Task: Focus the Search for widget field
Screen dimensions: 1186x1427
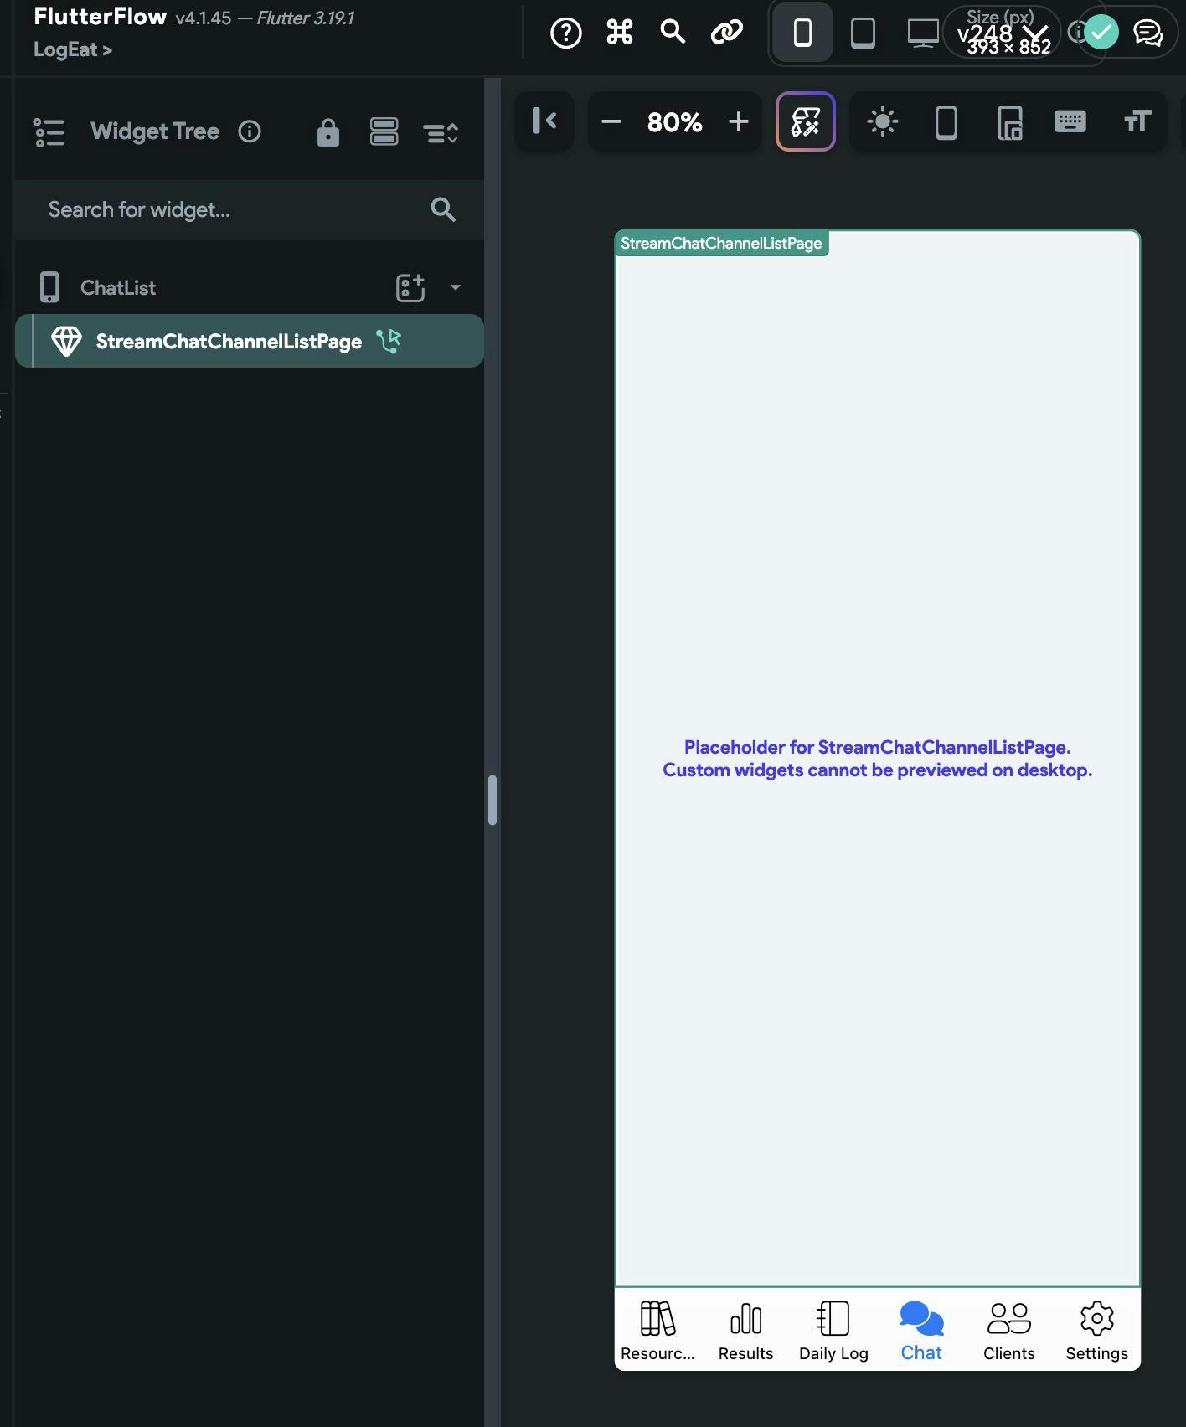Action: pyautogui.click(x=250, y=209)
